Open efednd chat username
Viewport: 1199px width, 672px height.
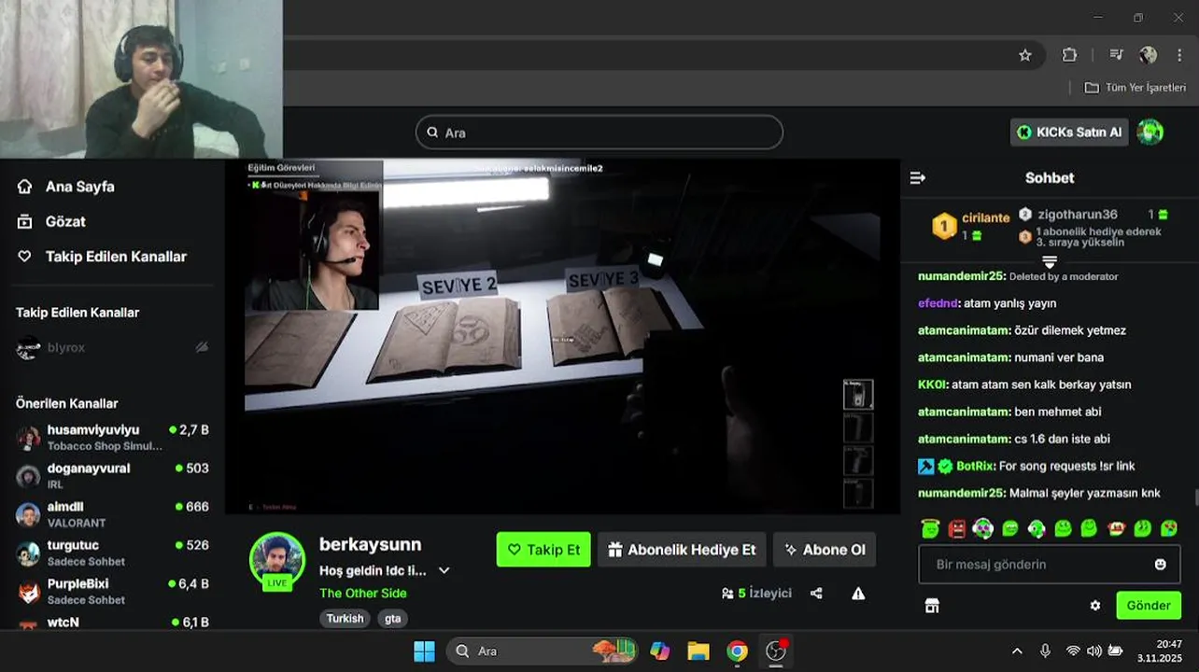938,303
